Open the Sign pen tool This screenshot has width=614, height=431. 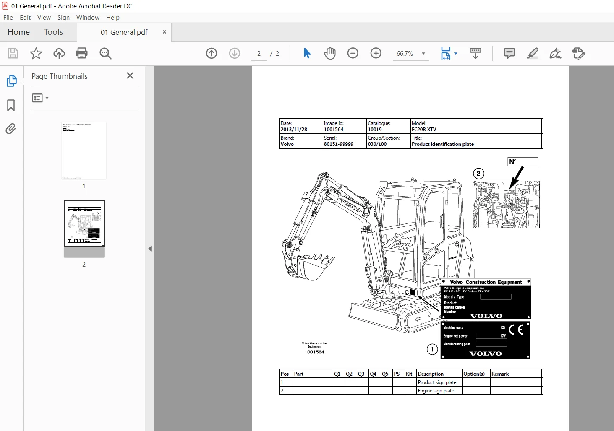(555, 53)
